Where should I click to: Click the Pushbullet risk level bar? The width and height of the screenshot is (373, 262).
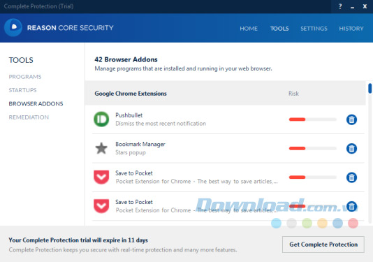click(x=312, y=119)
